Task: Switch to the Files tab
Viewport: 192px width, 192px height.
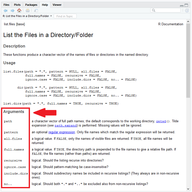Action: (6, 5)
